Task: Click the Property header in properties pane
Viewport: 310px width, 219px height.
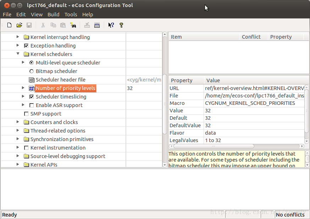Action: tap(186, 80)
